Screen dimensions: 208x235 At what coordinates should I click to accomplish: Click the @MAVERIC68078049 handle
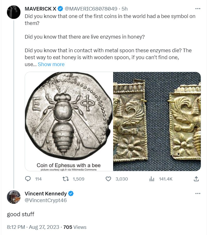(91, 9)
